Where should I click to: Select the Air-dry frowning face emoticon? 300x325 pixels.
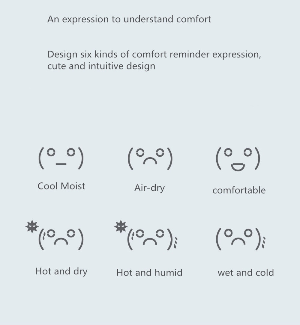150,158
